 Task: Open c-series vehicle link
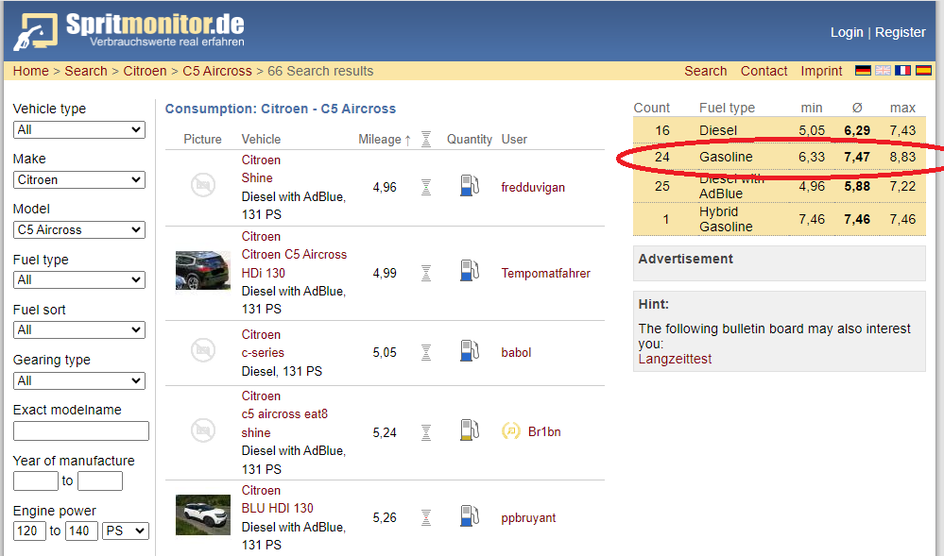pos(263,352)
